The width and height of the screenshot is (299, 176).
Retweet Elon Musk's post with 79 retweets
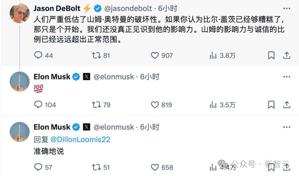pos(96,105)
